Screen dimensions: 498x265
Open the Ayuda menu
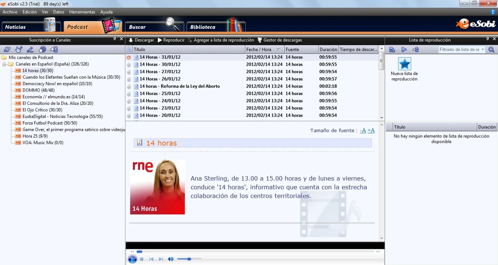coord(107,12)
